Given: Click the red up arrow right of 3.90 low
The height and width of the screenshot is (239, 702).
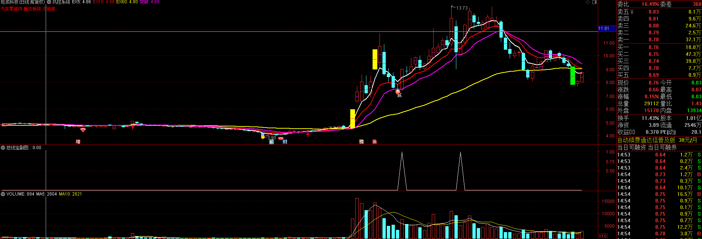Looking at the screenshot, I should pyautogui.click(x=308, y=135).
